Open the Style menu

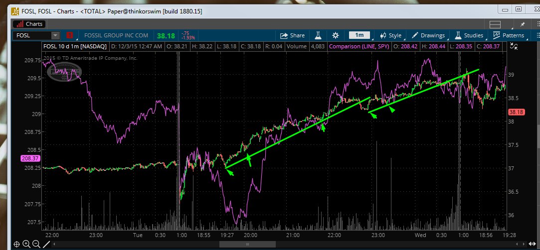click(391, 35)
